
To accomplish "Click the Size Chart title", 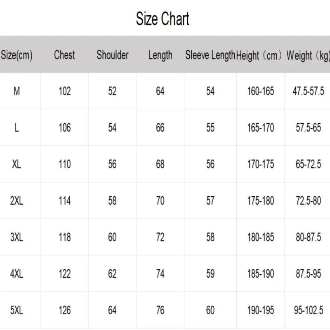I will 163,19.
